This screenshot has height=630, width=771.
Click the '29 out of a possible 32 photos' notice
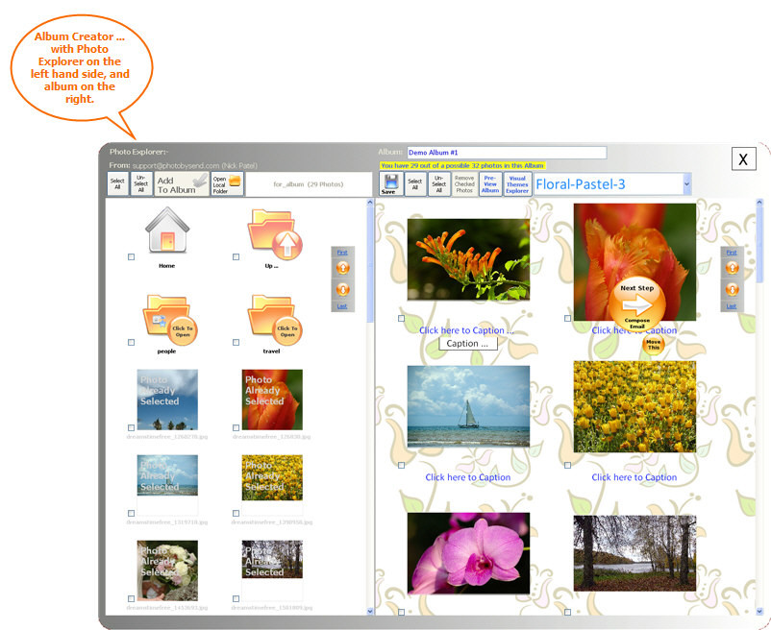tap(462, 166)
